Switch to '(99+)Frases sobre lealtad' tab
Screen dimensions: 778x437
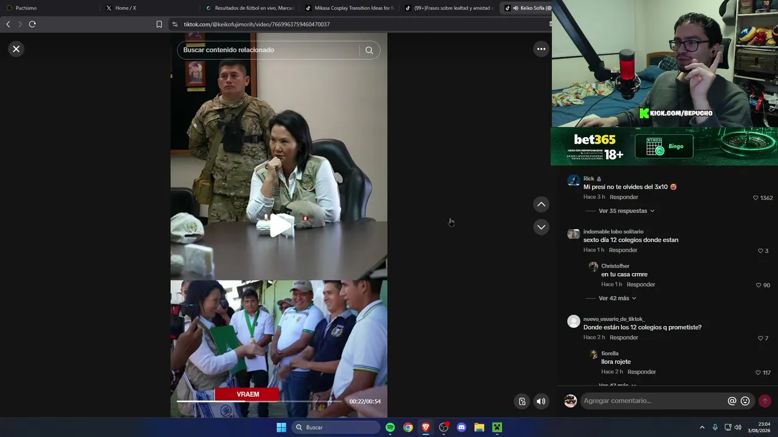point(449,8)
